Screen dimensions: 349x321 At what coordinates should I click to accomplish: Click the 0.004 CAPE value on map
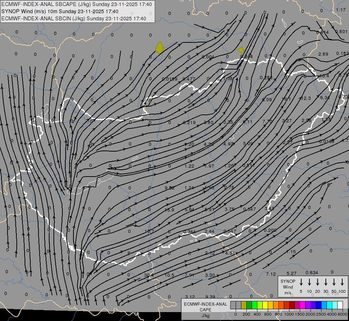208,57
